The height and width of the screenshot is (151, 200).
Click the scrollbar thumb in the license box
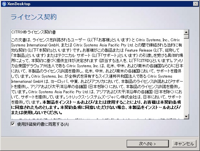(x=186, y=36)
